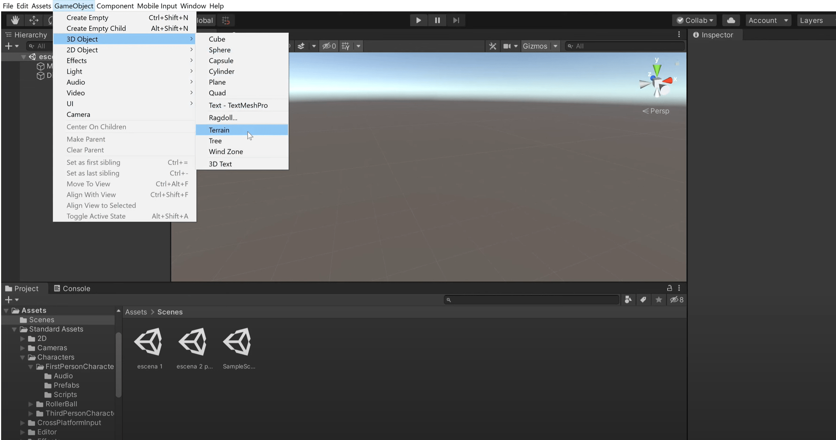
Task: Open the Account dropdown
Action: point(768,20)
